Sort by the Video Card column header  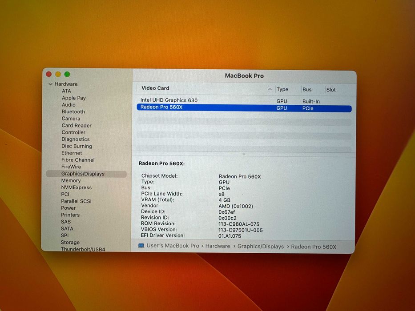click(x=155, y=88)
